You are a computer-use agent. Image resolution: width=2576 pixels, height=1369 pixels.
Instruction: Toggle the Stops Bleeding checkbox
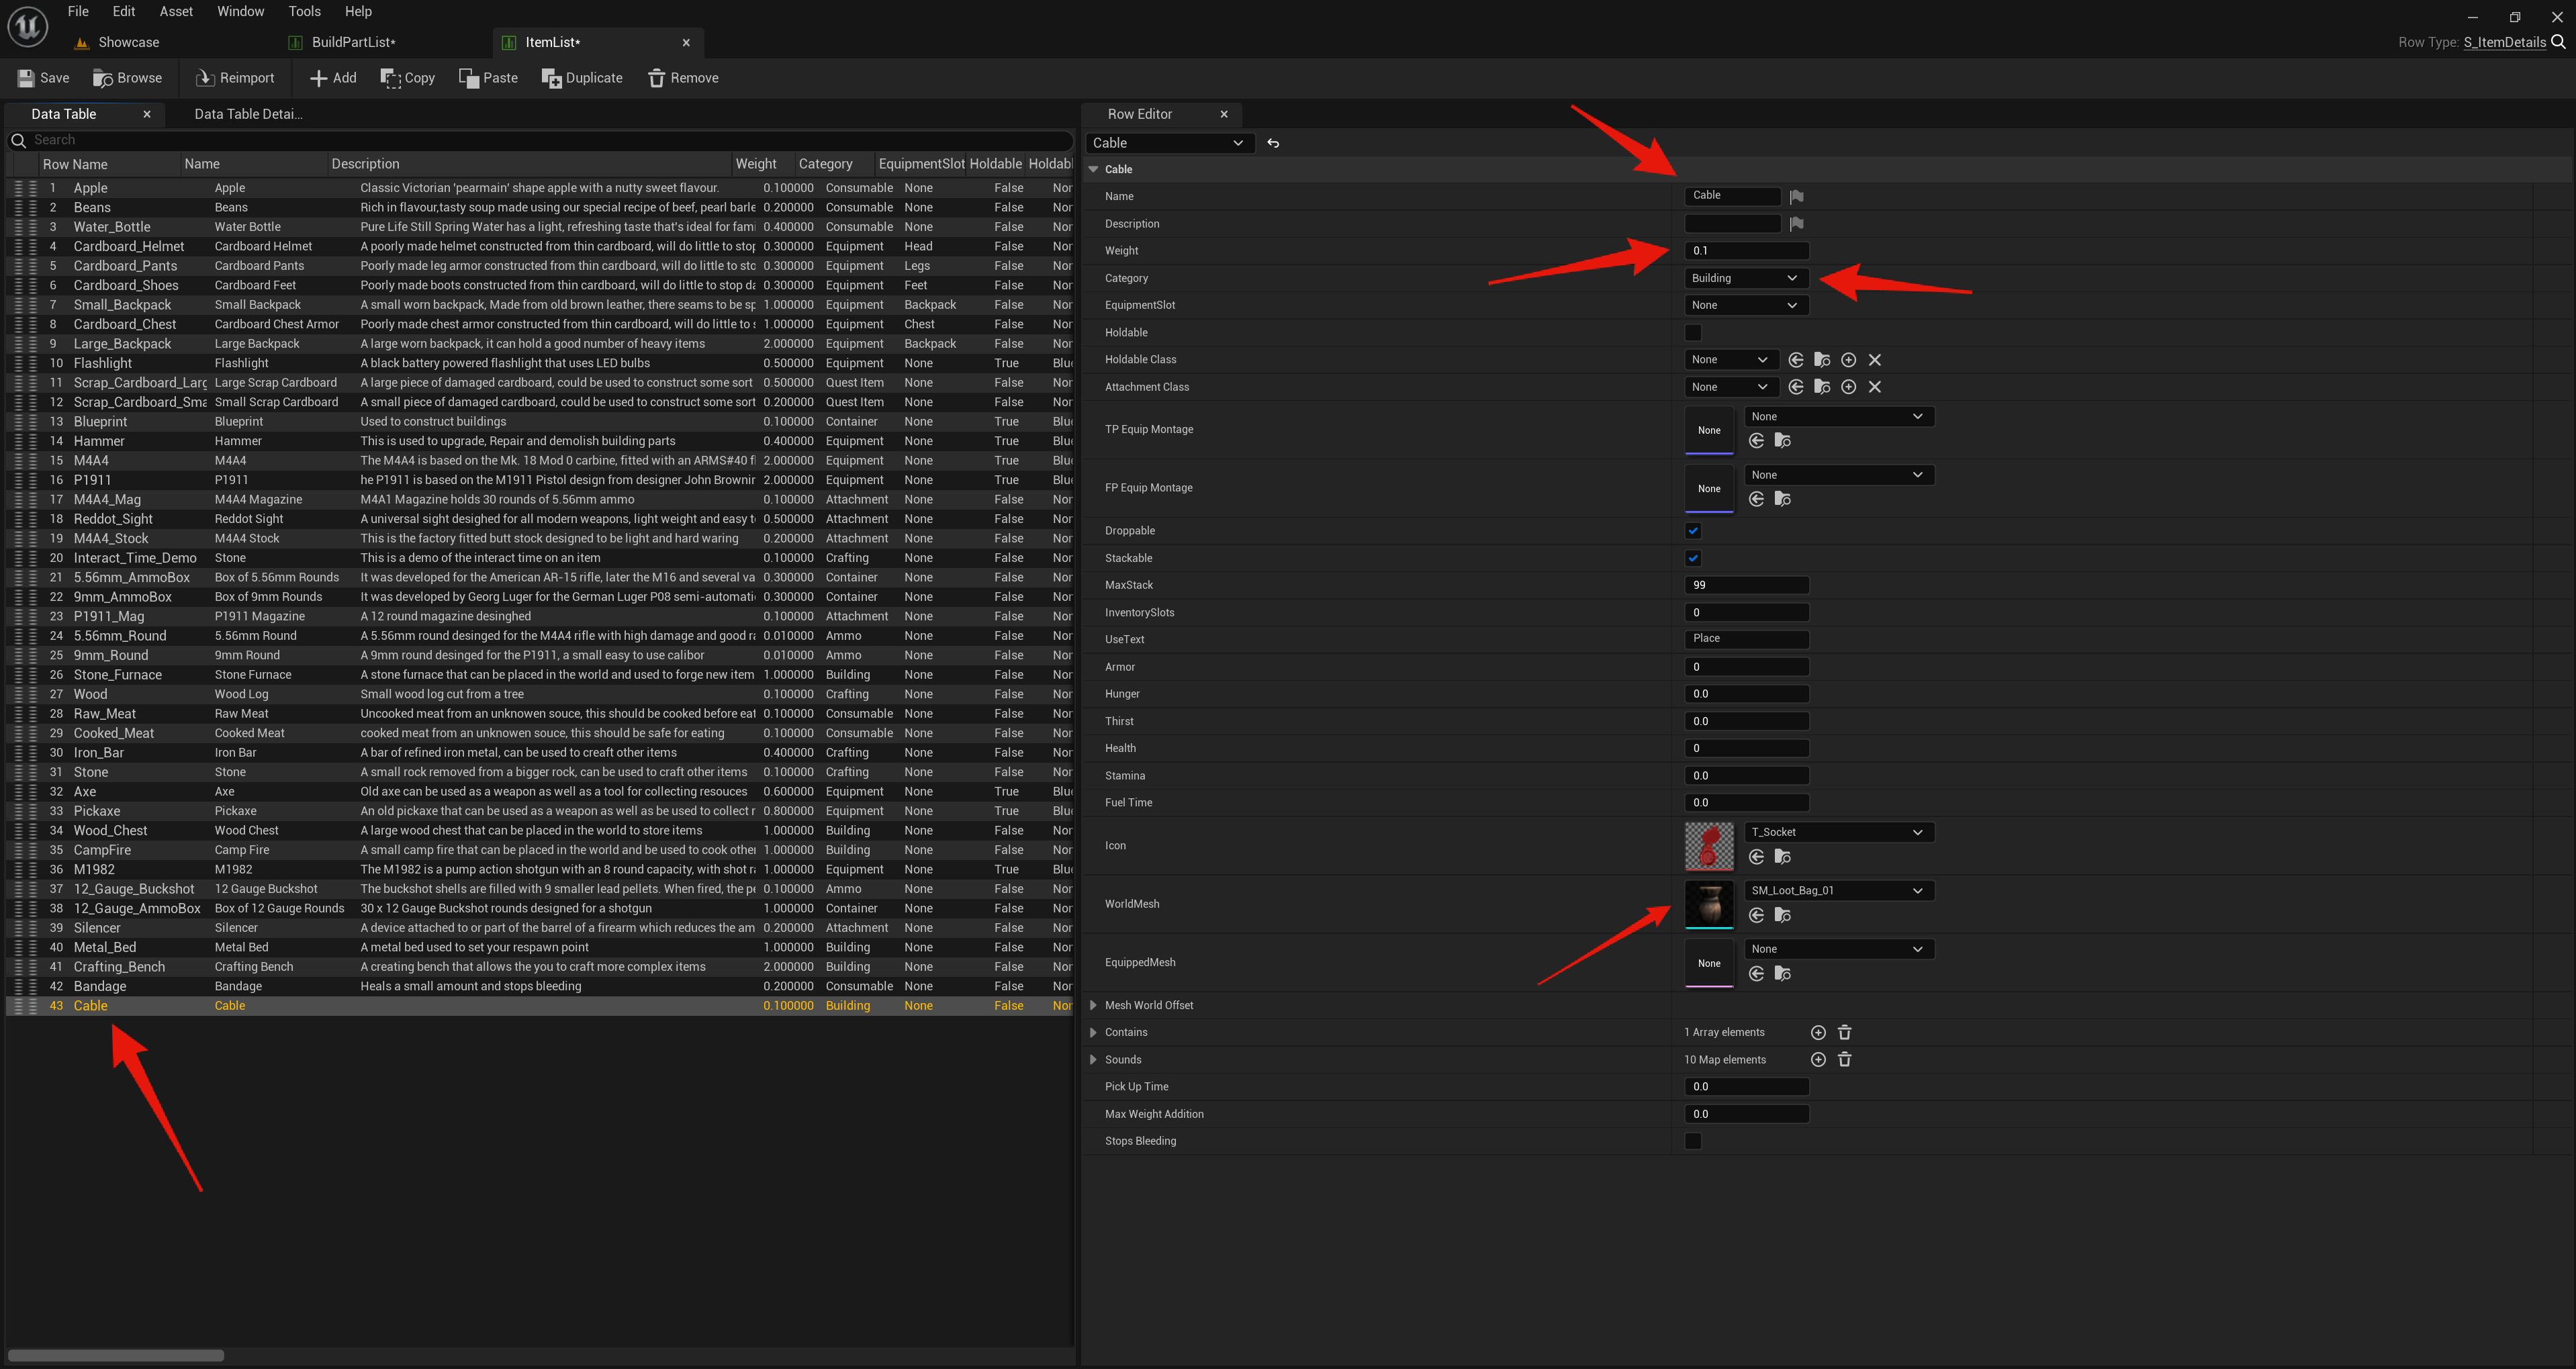click(1693, 1141)
